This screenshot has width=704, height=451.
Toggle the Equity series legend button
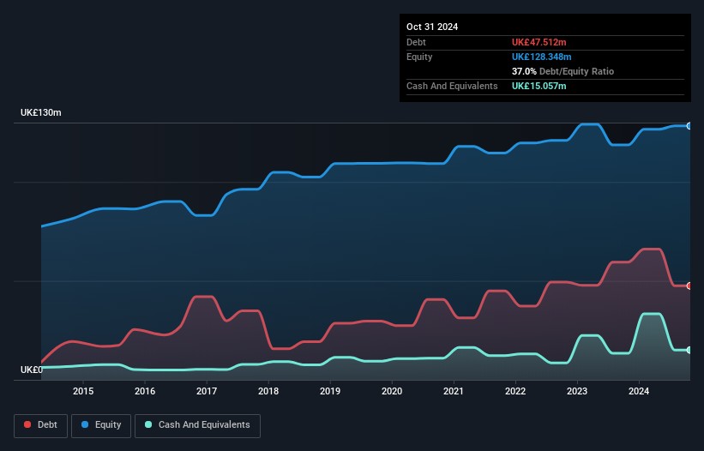[99, 424]
